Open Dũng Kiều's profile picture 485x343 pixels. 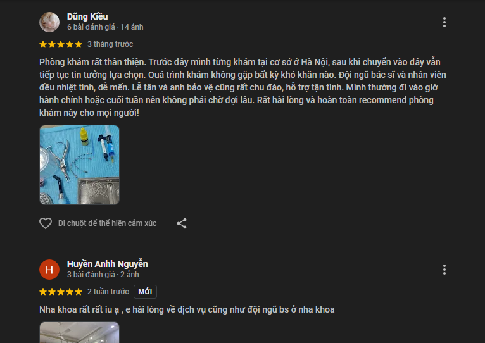(x=49, y=22)
